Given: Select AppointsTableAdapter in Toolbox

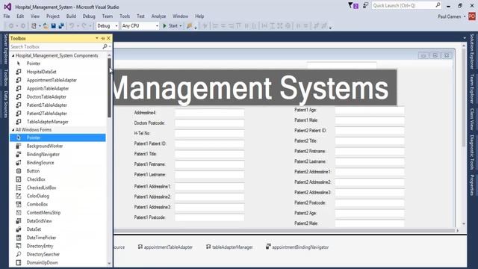Looking at the screenshot, I should 48,88.
